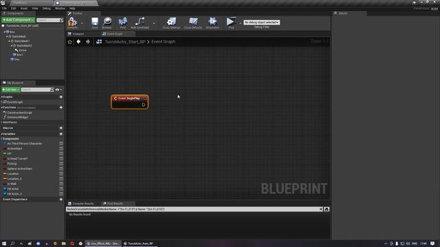Open the debug object selection dropdown
The height and width of the screenshot is (247, 440).
(261, 23)
